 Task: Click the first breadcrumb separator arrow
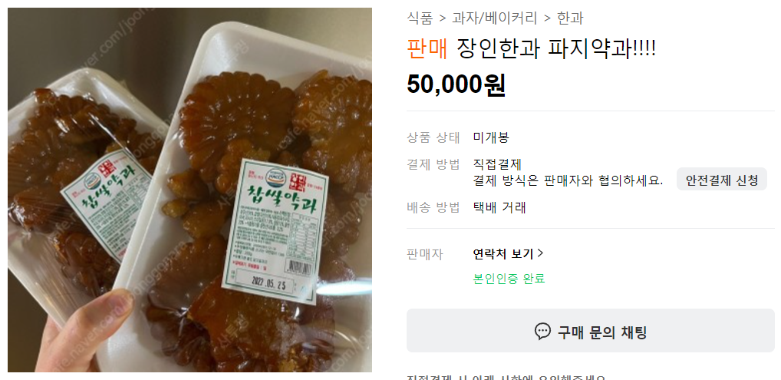[x=443, y=19]
